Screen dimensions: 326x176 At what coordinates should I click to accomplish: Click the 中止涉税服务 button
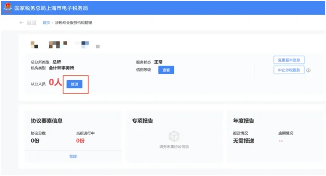coord(289,70)
